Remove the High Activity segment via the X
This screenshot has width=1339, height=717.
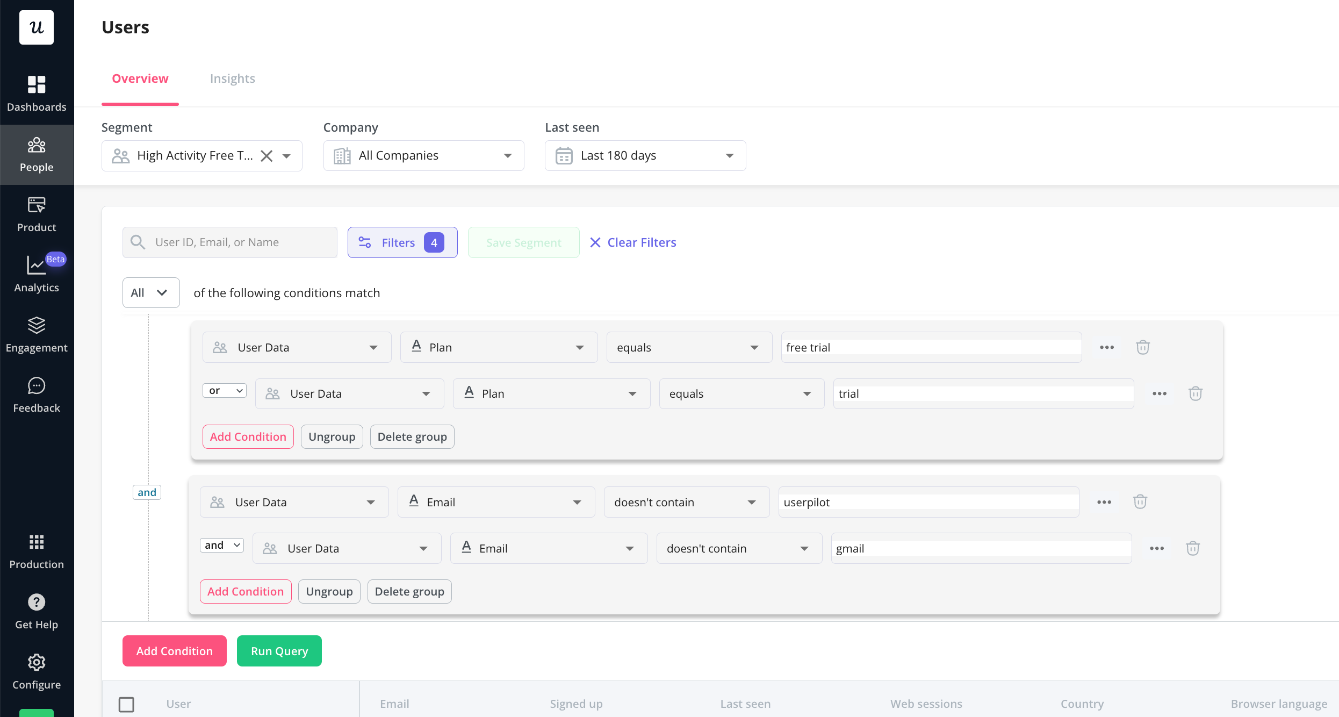coord(267,155)
